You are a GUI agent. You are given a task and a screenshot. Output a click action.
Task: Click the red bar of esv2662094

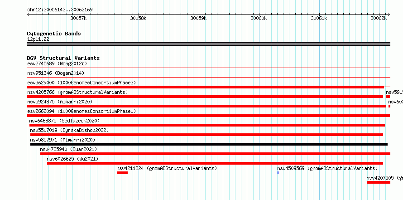pos(208,116)
